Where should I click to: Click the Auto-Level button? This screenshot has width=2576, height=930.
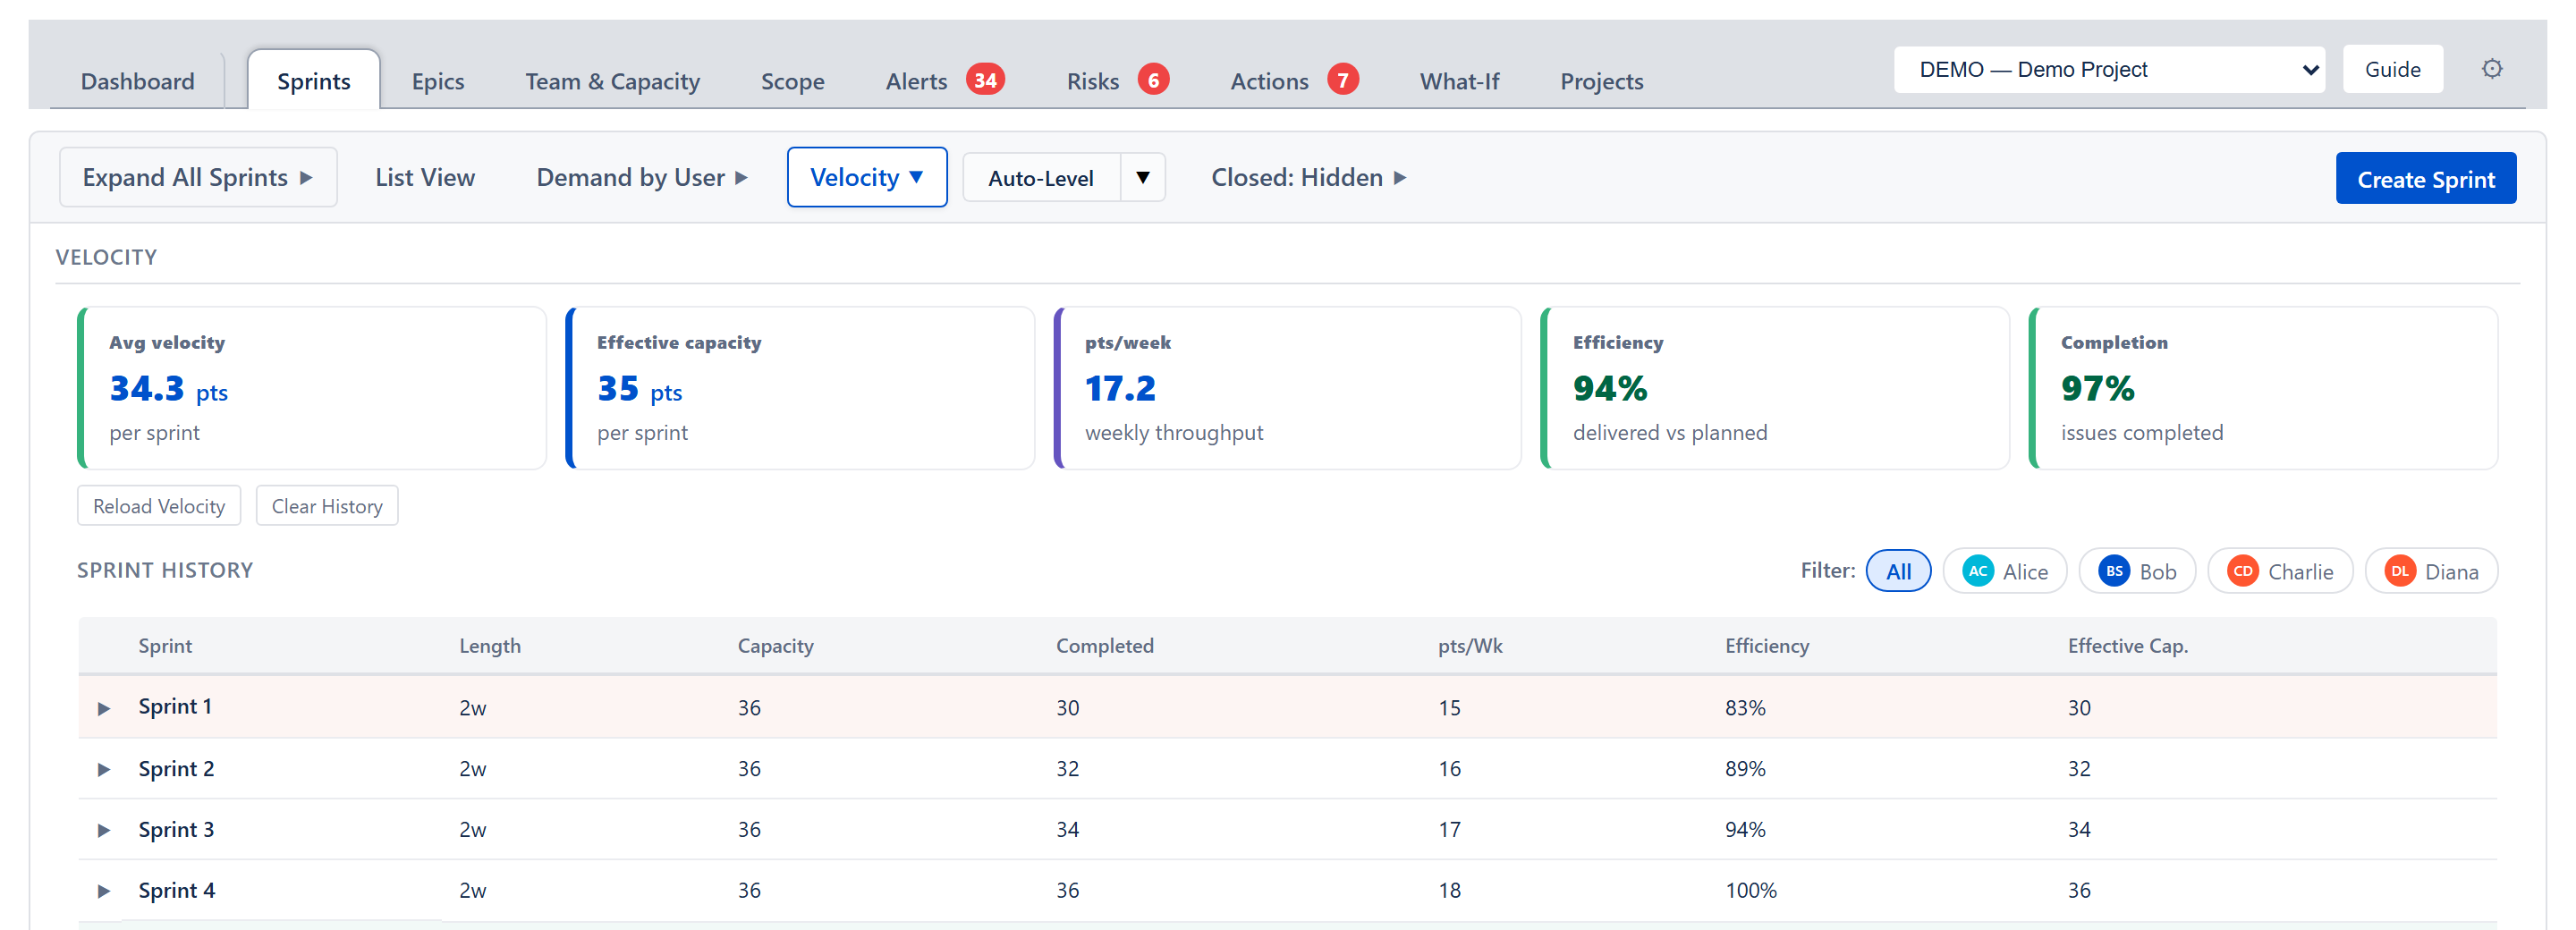pos(1041,178)
